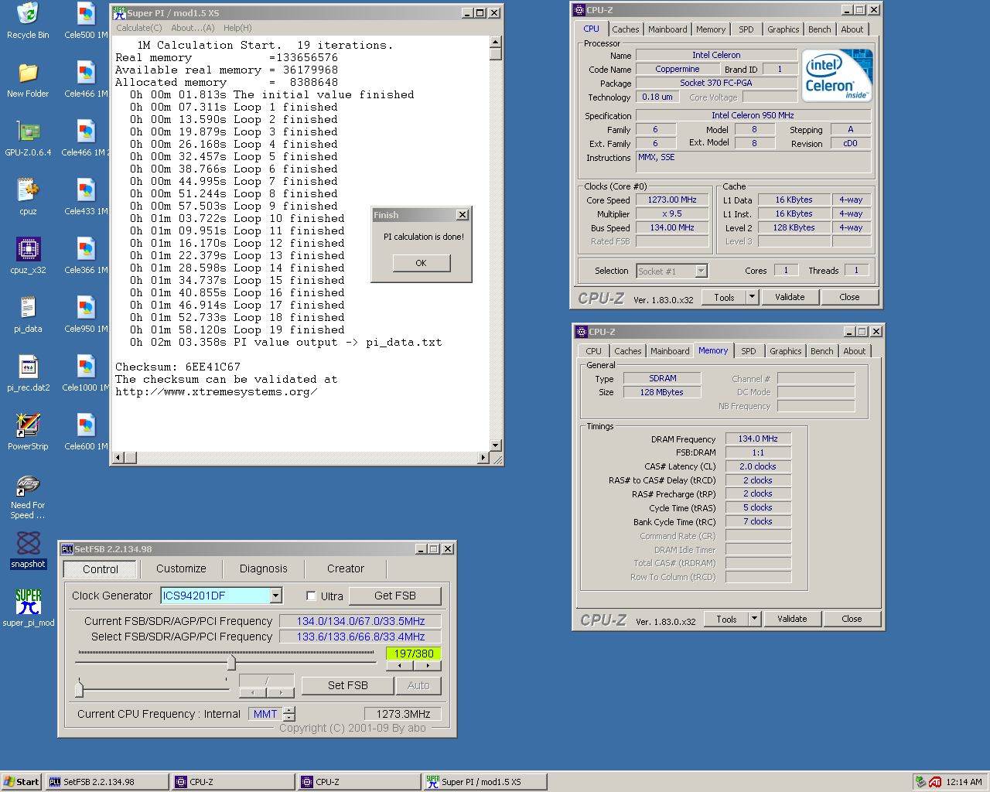Expand Tools dropdown arrow in CPU-Z CPU window
The height and width of the screenshot is (792, 990).
tap(752, 297)
